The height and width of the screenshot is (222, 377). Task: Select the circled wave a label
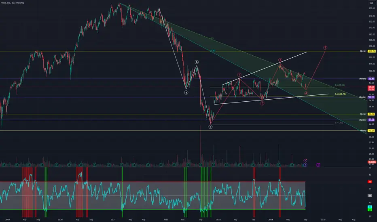tap(186, 92)
